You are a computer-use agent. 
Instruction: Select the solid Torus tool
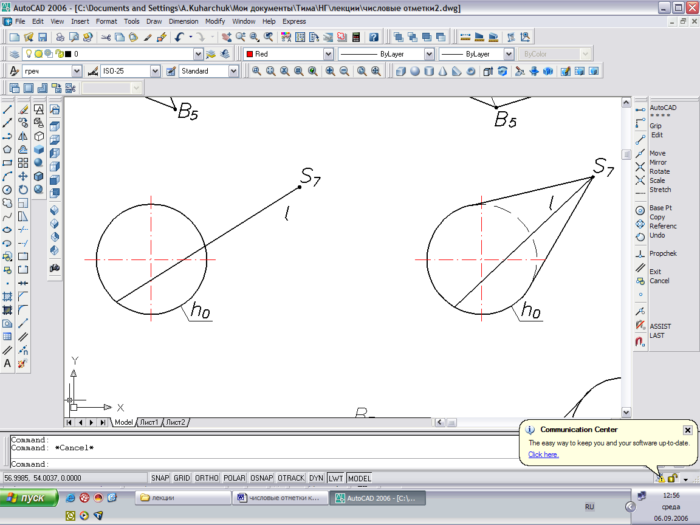[x=470, y=71]
